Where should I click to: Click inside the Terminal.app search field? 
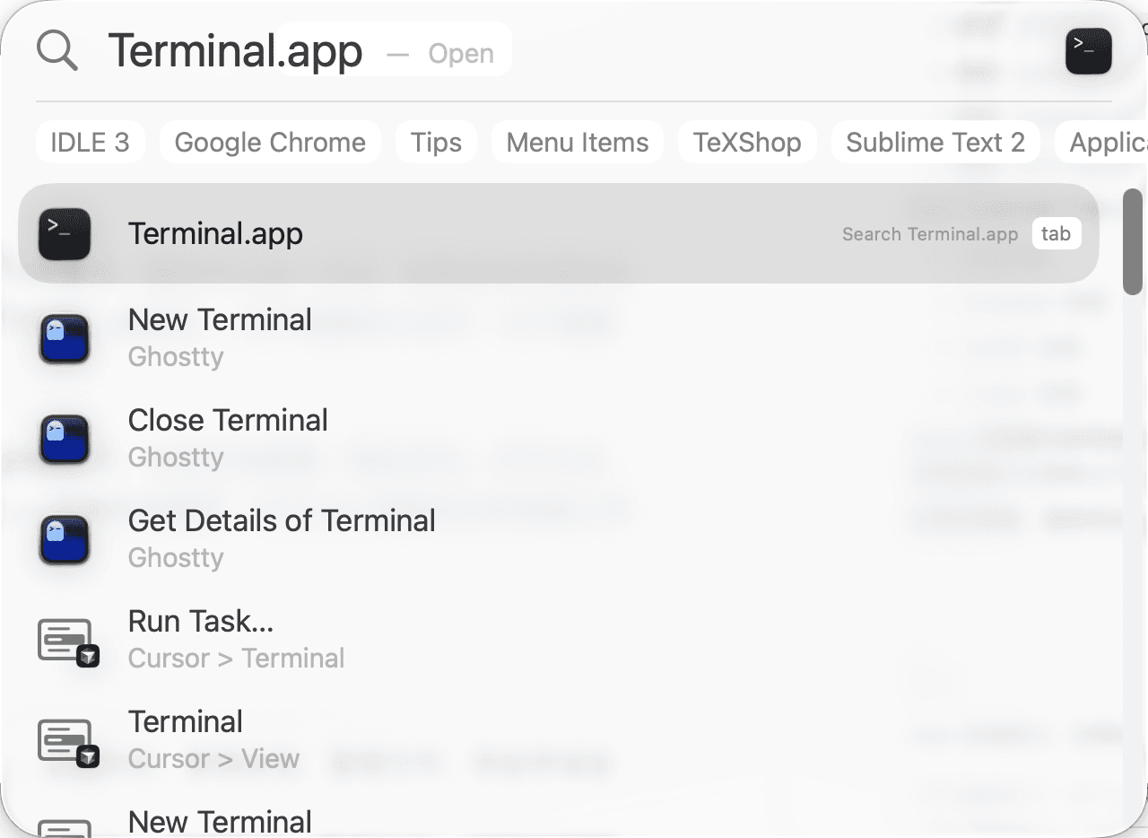coord(236,51)
